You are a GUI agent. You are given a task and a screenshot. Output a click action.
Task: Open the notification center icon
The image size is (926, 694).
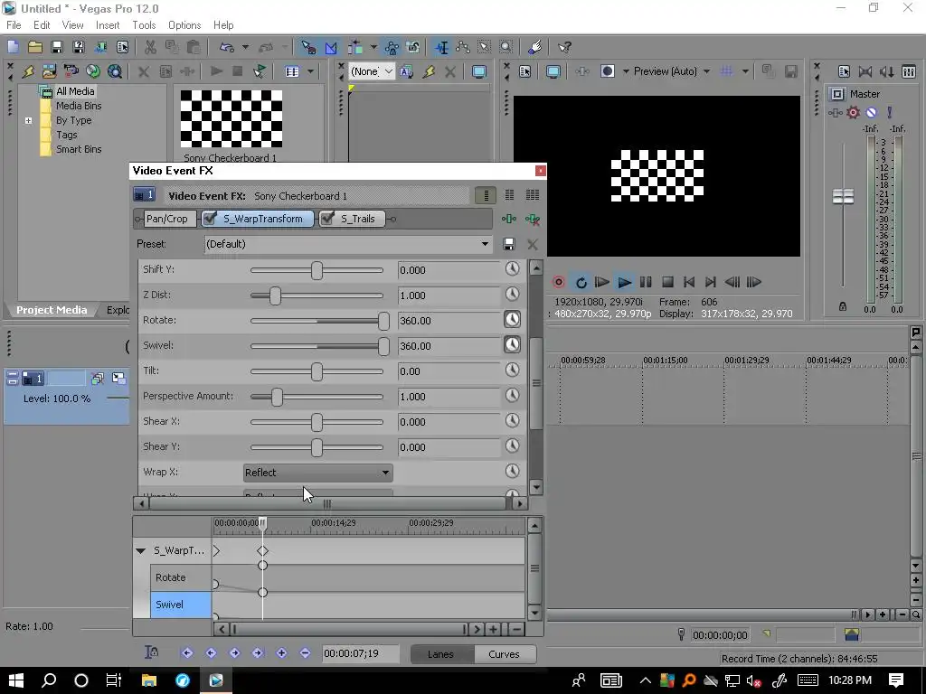[896, 680]
